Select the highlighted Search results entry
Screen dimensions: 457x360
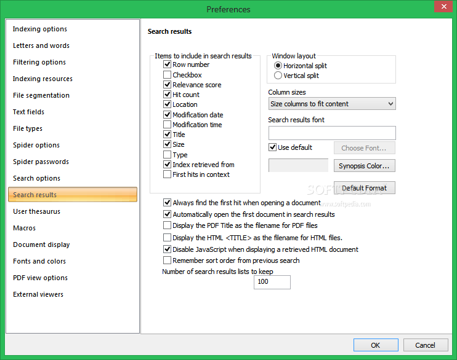(x=73, y=195)
